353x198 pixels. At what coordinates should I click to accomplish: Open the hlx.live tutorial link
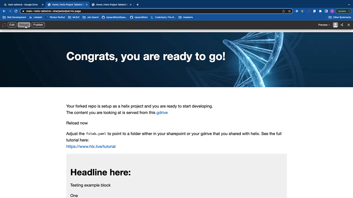click(x=91, y=146)
